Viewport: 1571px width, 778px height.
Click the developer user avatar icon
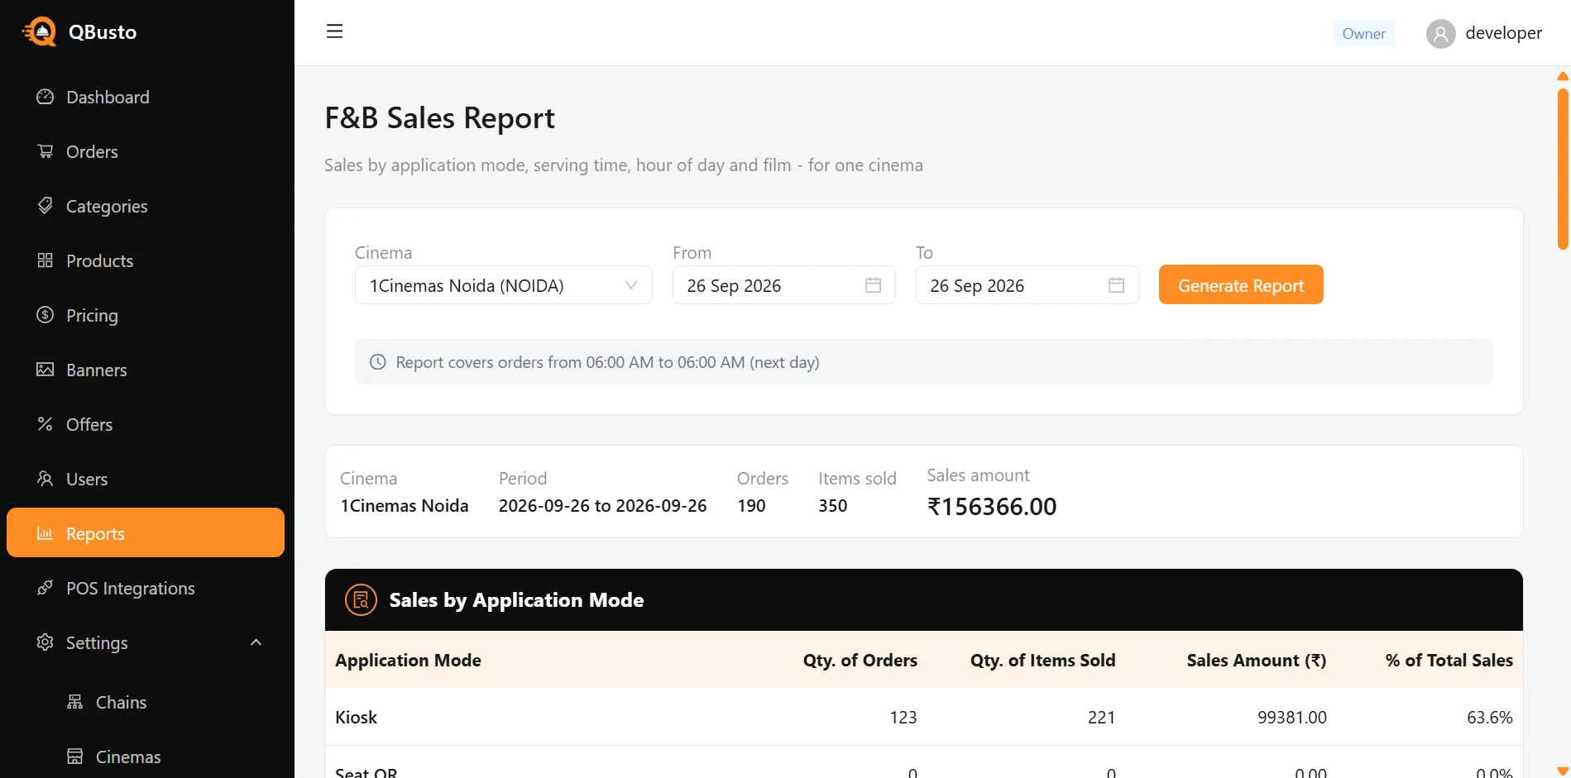[x=1440, y=33]
